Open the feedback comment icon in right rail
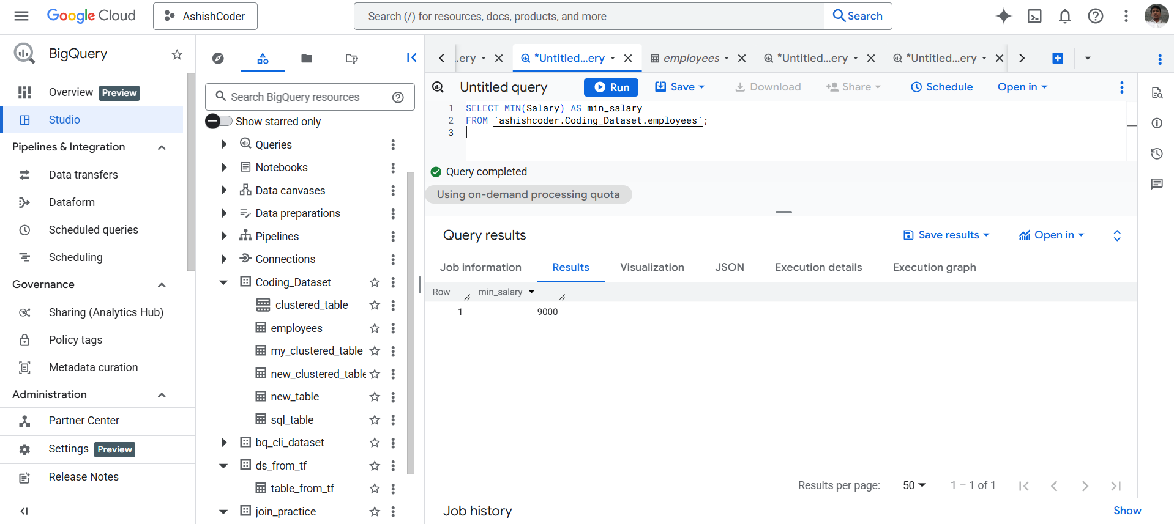Image resolution: width=1174 pixels, height=524 pixels. 1157,183
